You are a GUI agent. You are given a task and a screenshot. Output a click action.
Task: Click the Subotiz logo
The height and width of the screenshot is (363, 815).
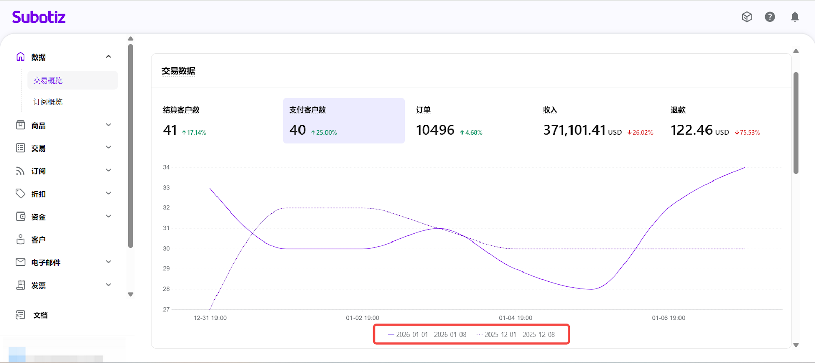[39, 17]
